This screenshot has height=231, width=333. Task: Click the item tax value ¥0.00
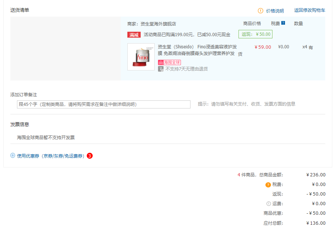pyautogui.click(x=284, y=47)
